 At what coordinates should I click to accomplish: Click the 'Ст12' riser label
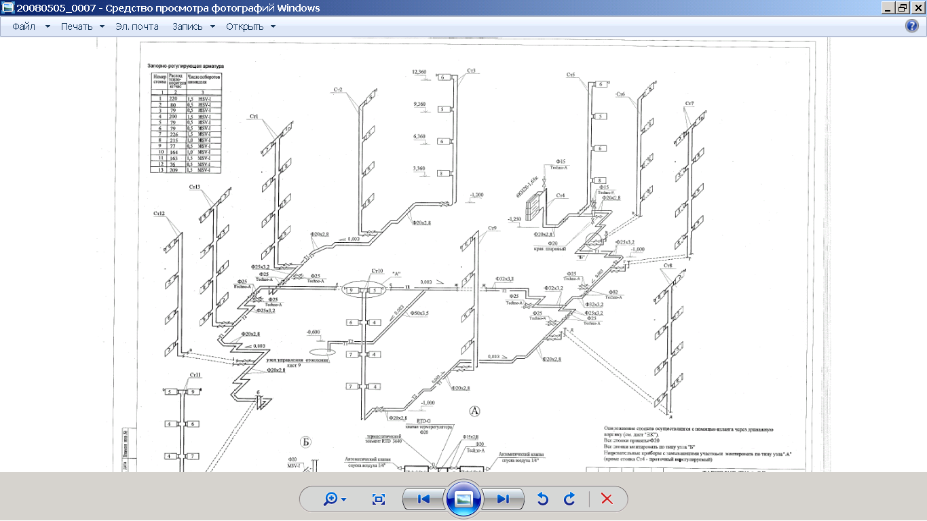[159, 214]
